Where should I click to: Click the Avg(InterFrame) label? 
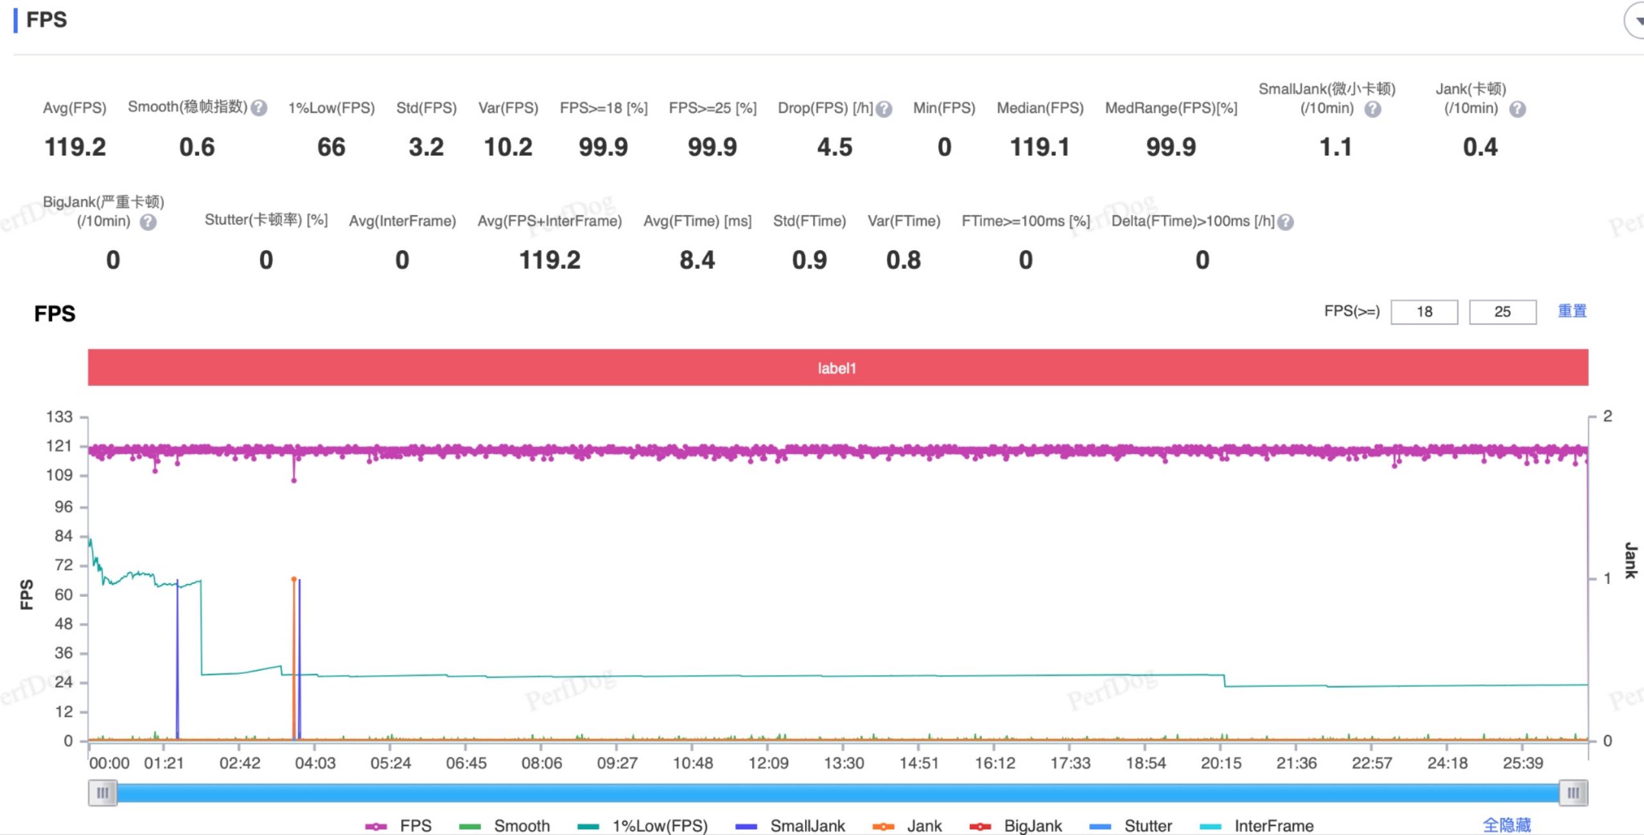403,221
